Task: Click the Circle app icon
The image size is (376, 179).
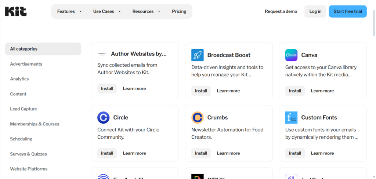Action: pos(103,117)
